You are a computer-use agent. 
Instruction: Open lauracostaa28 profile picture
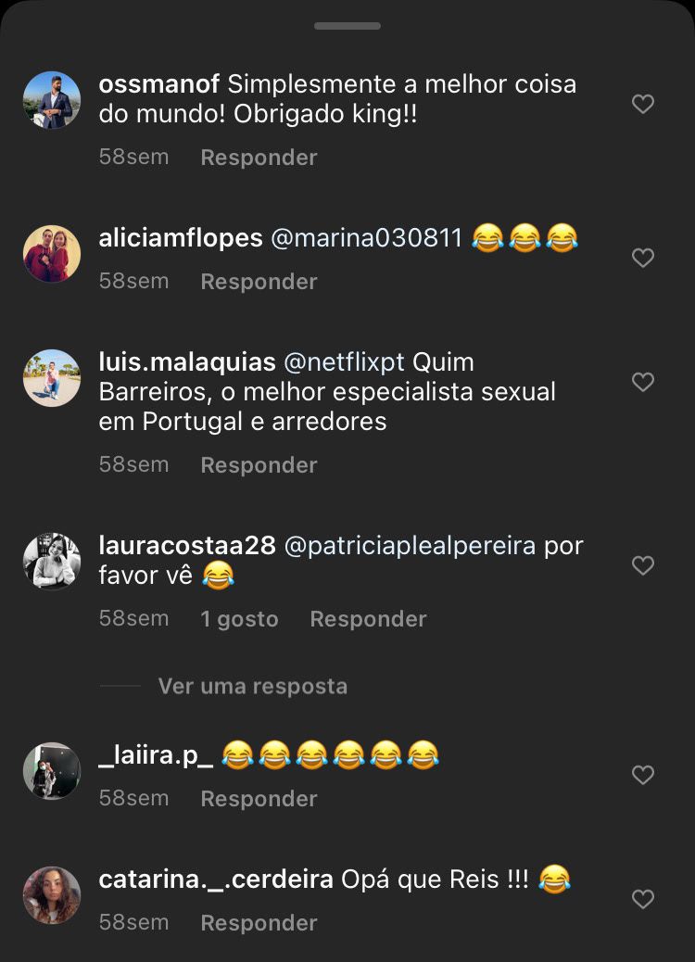point(52,562)
